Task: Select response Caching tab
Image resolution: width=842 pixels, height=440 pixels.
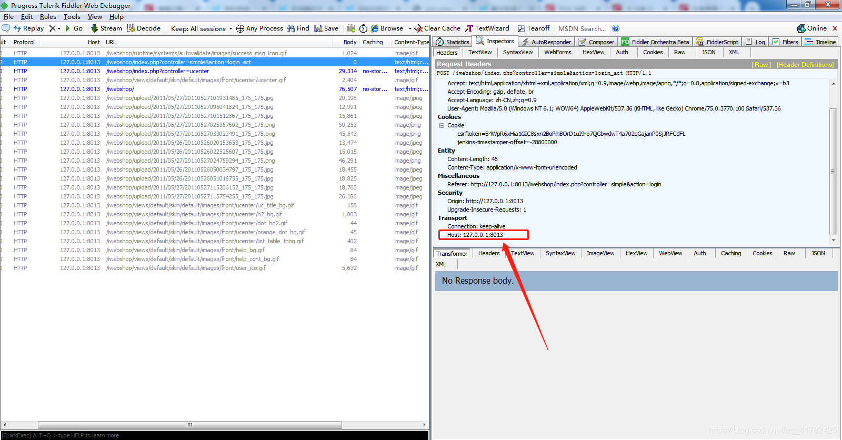Action: [x=730, y=253]
